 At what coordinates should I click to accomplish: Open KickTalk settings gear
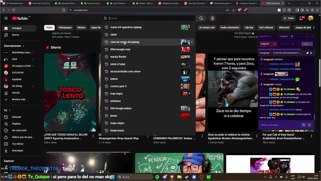[292, 36]
